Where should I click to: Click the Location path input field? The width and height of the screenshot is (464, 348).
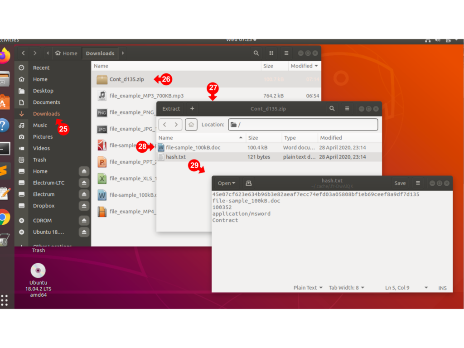tap(308, 125)
